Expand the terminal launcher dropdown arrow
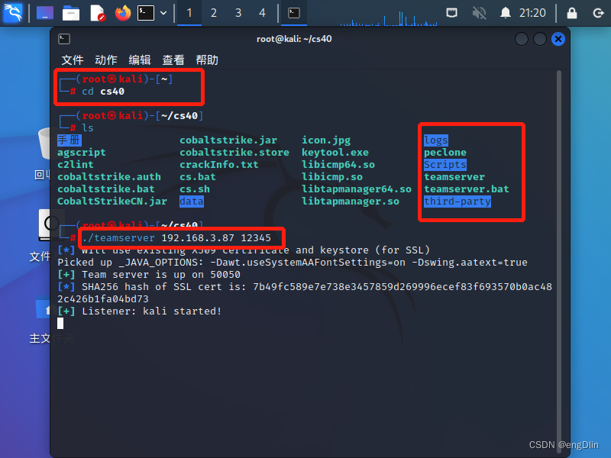The height and width of the screenshot is (458, 611). click(163, 13)
